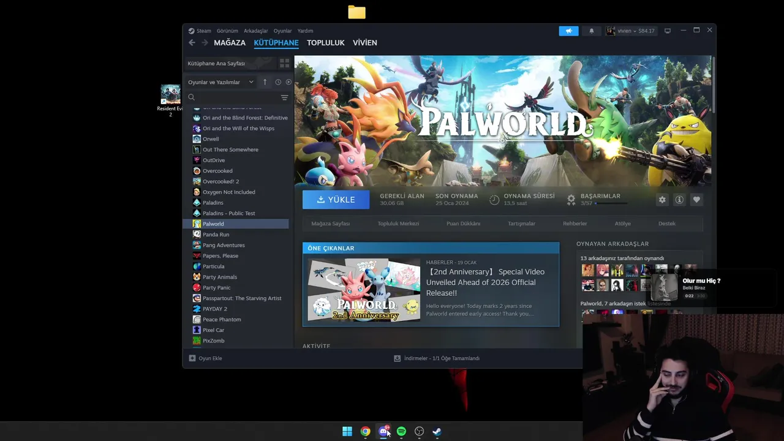Open Destek link
Image resolution: width=784 pixels, height=441 pixels.
click(x=667, y=224)
